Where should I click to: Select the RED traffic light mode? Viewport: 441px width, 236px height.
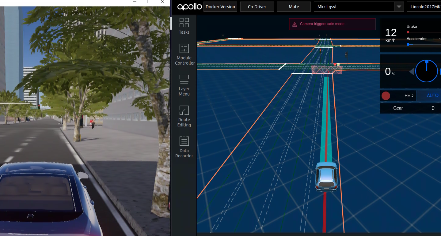[409, 96]
